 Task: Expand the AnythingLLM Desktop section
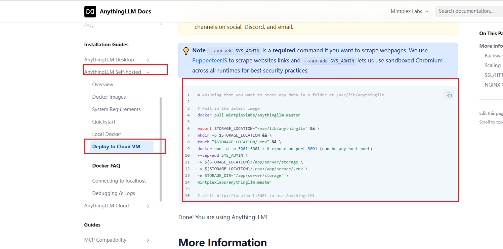pyautogui.click(x=148, y=60)
